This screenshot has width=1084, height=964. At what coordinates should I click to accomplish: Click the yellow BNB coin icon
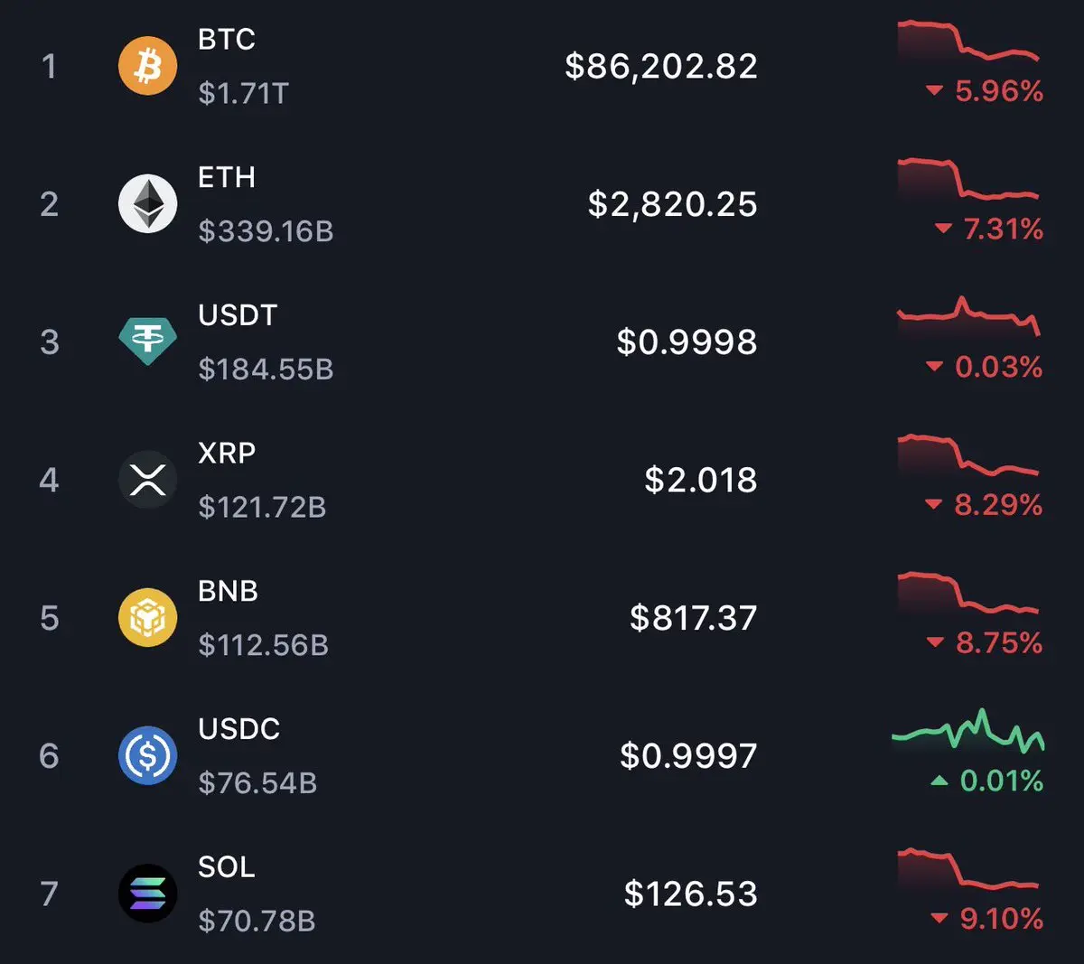pos(147,617)
